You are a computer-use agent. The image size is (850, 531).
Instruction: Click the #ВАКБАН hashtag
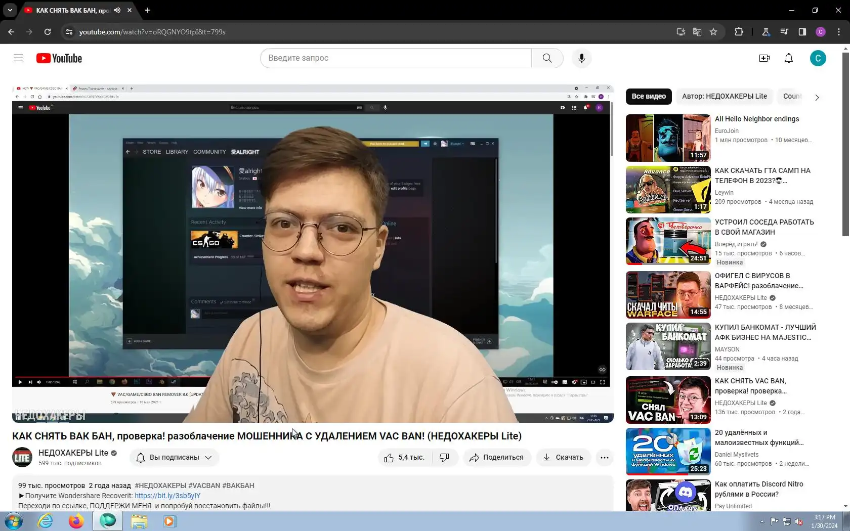(238, 485)
